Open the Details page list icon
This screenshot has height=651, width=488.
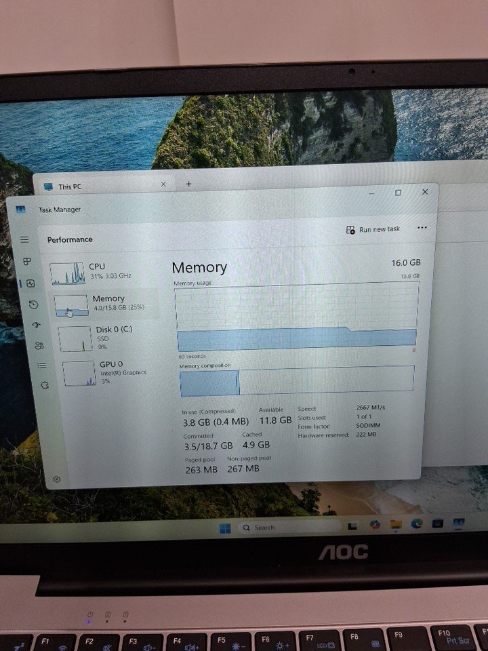tap(42, 365)
